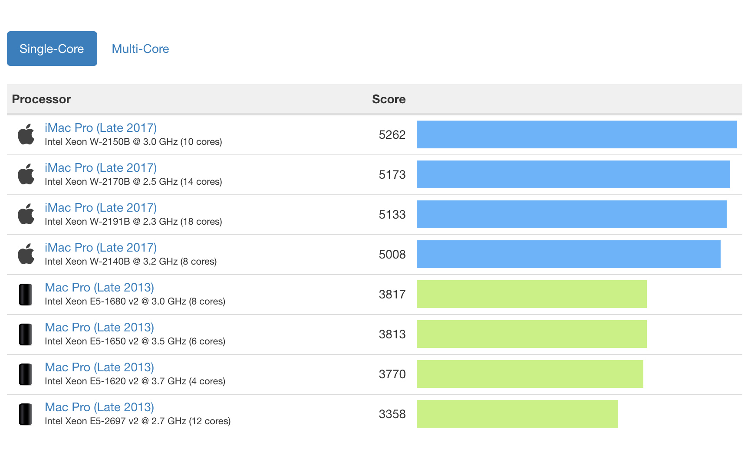Viewport: 751px width, 452px height.
Task: Click Apple logo beside Xeon W-2191B row
Action: (x=26, y=214)
